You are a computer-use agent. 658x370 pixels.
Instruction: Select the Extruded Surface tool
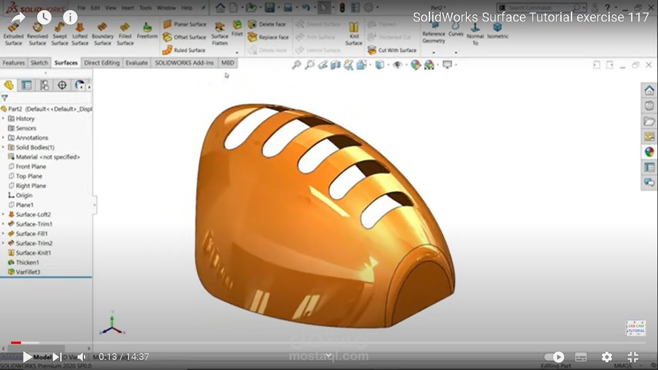[13, 34]
